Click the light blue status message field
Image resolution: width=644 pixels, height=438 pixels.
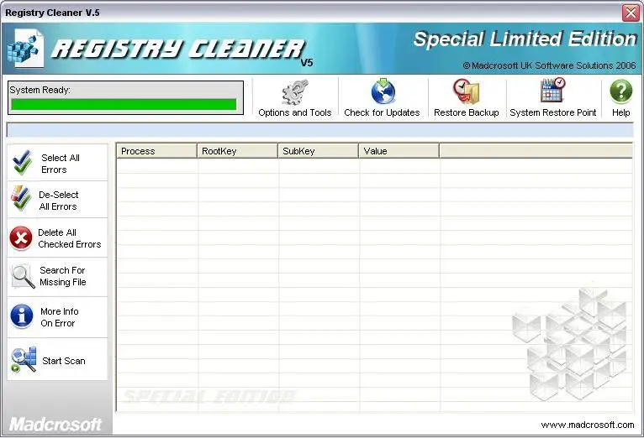pos(320,130)
